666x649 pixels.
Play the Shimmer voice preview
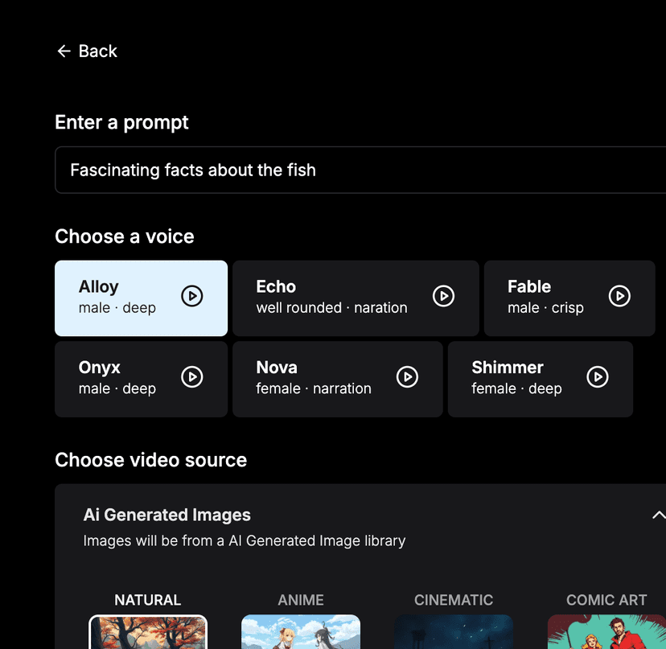click(x=598, y=376)
